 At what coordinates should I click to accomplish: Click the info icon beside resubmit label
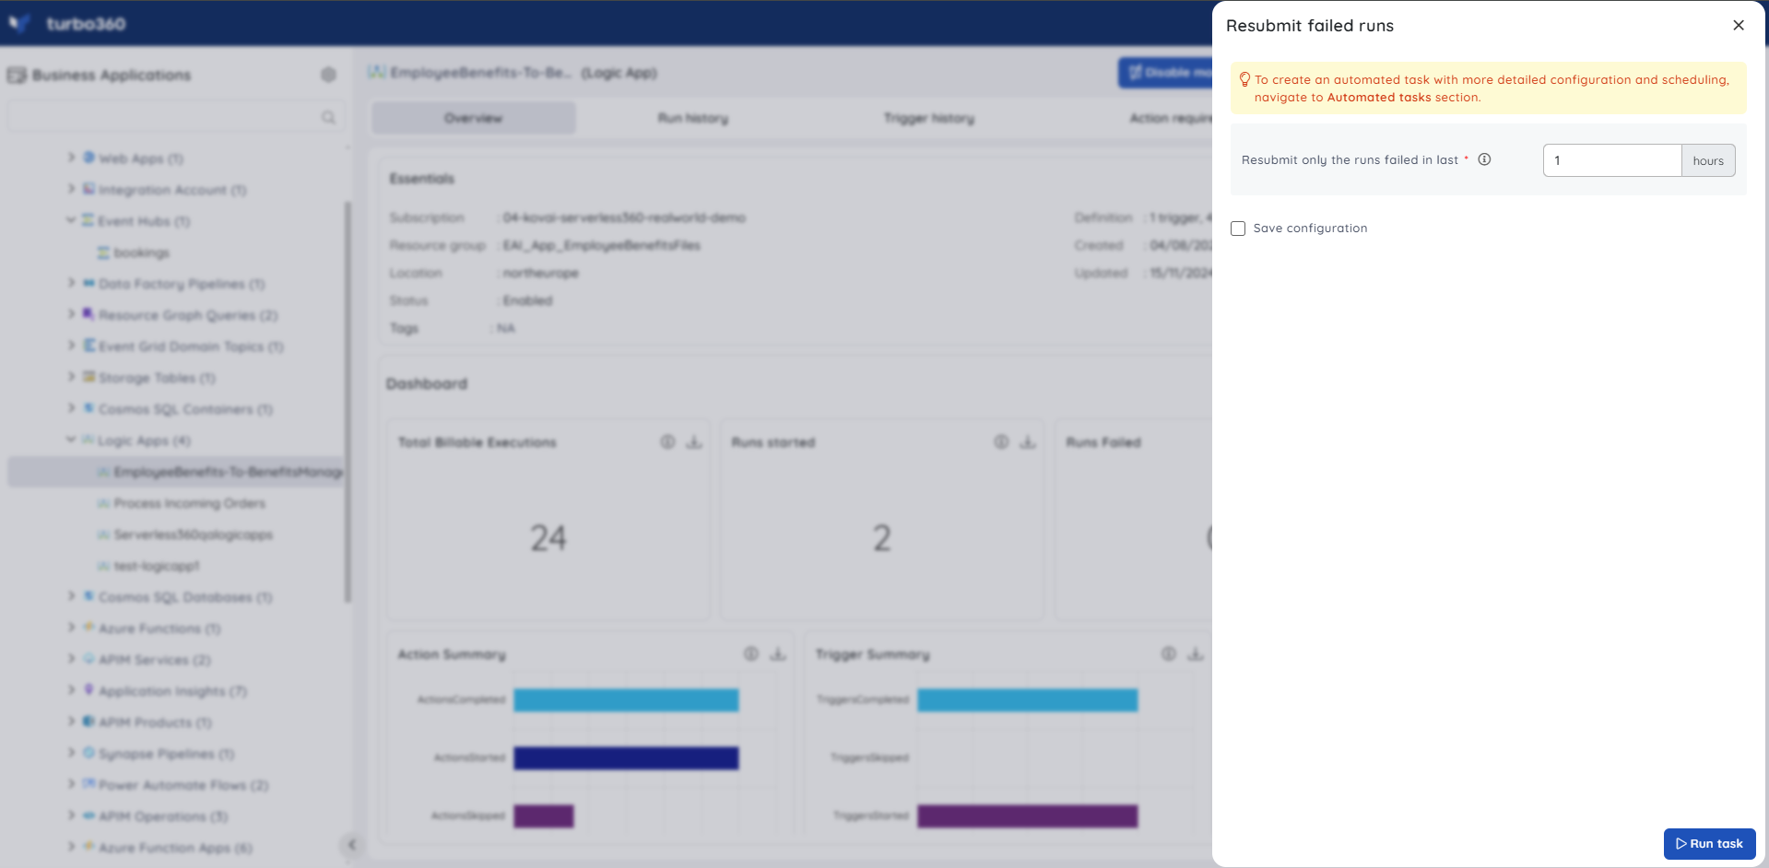pyautogui.click(x=1484, y=159)
